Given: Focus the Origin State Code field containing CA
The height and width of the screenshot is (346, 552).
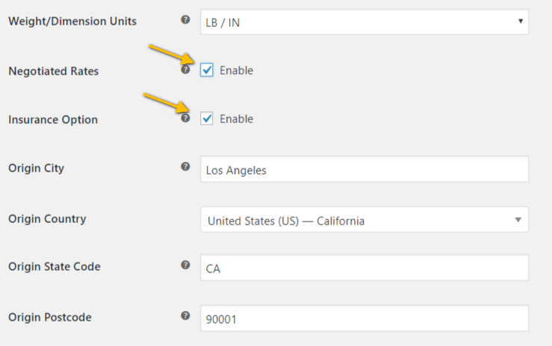Looking at the screenshot, I should coord(365,268).
